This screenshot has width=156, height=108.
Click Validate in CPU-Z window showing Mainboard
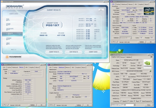tap(79, 105)
